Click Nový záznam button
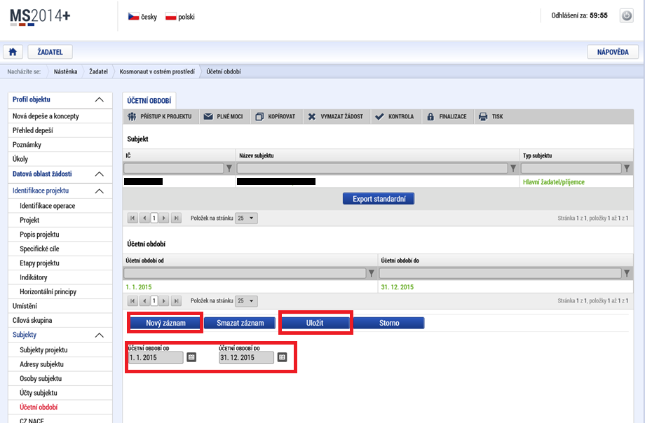This screenshot has height=423, width=645. (165, 323)
